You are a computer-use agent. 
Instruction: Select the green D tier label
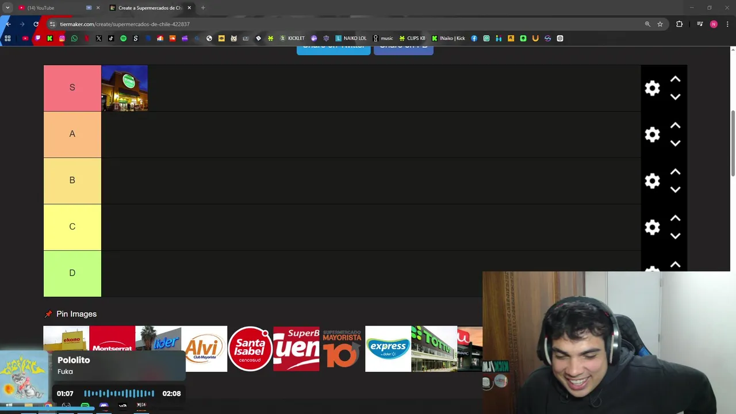pos(72,273)
